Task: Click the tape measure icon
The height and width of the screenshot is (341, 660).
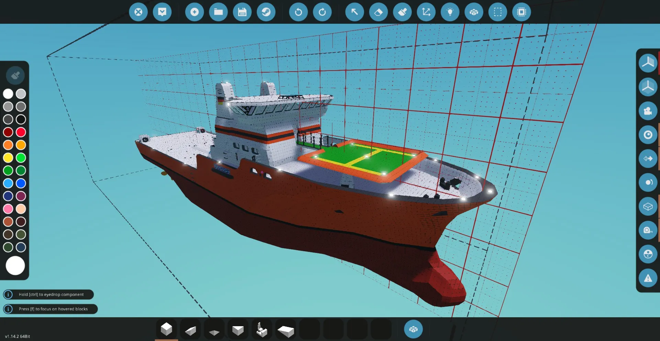Action: coord(648,230)
